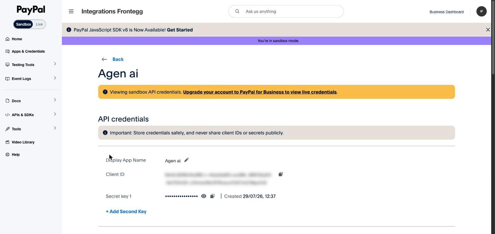
Task: Click the Testing Tools monitor icon
Action: click(x=8, y=65)
